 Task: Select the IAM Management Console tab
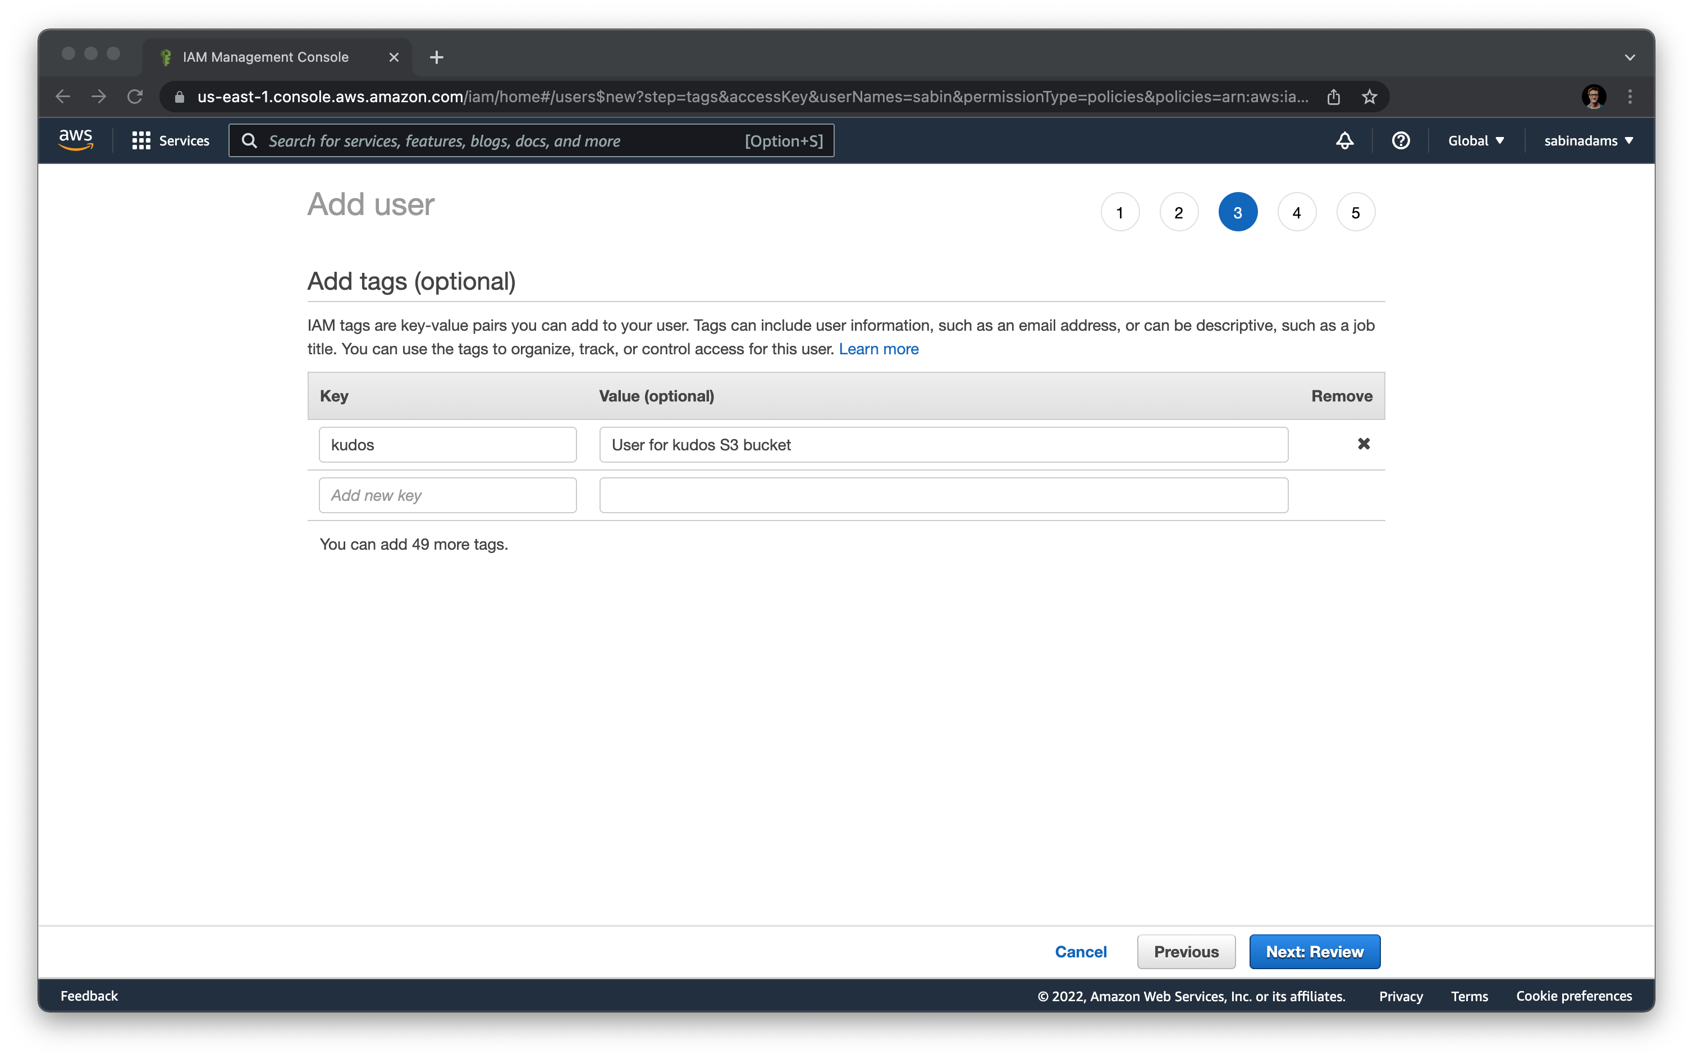click(x=266, y=57)
